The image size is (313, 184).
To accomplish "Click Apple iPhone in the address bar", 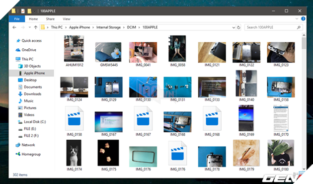I will [79, 27].
